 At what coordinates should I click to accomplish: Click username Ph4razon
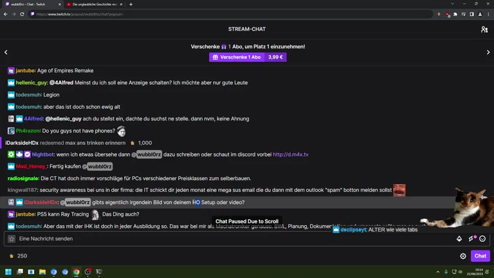pos(28,131)
